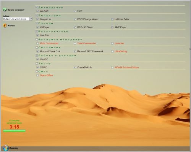This screenshot has width=191, height=152.
Task: Click the Windows orb exit icon
Action: tap(6, 148)
